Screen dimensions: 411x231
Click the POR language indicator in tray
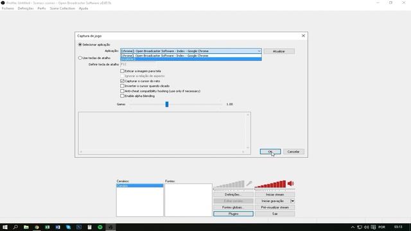381,227
